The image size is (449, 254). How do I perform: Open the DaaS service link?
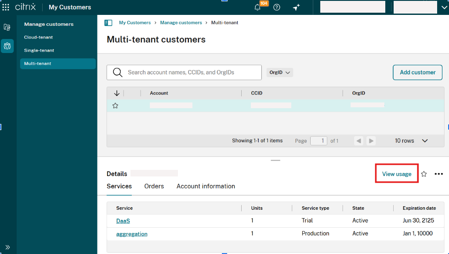point(123,221)
